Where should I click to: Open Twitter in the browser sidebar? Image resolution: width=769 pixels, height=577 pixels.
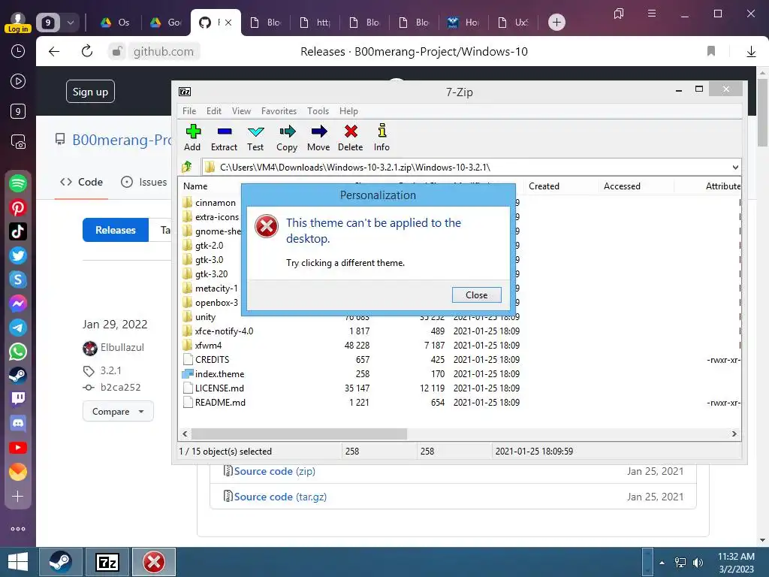(x=18, y=255)
